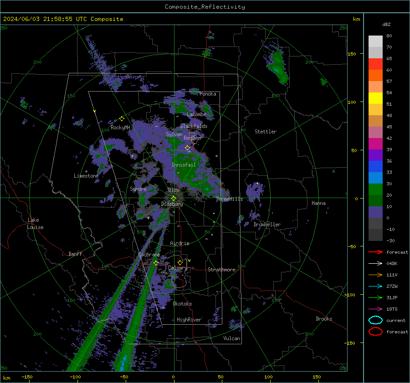Pick the red 60-65 dBZ swatch
Image resolution: width=410 pixels, height=383 pixels.
375,64
